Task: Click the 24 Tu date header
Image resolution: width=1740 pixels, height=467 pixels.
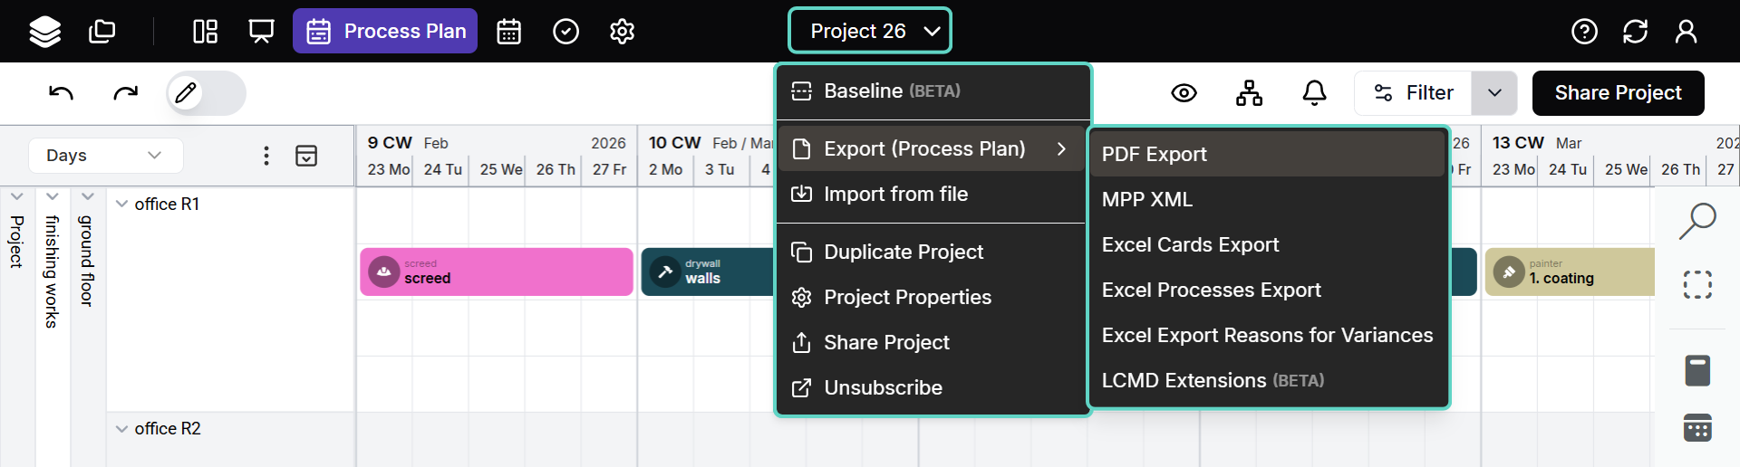Action: (x=442, y=169)
